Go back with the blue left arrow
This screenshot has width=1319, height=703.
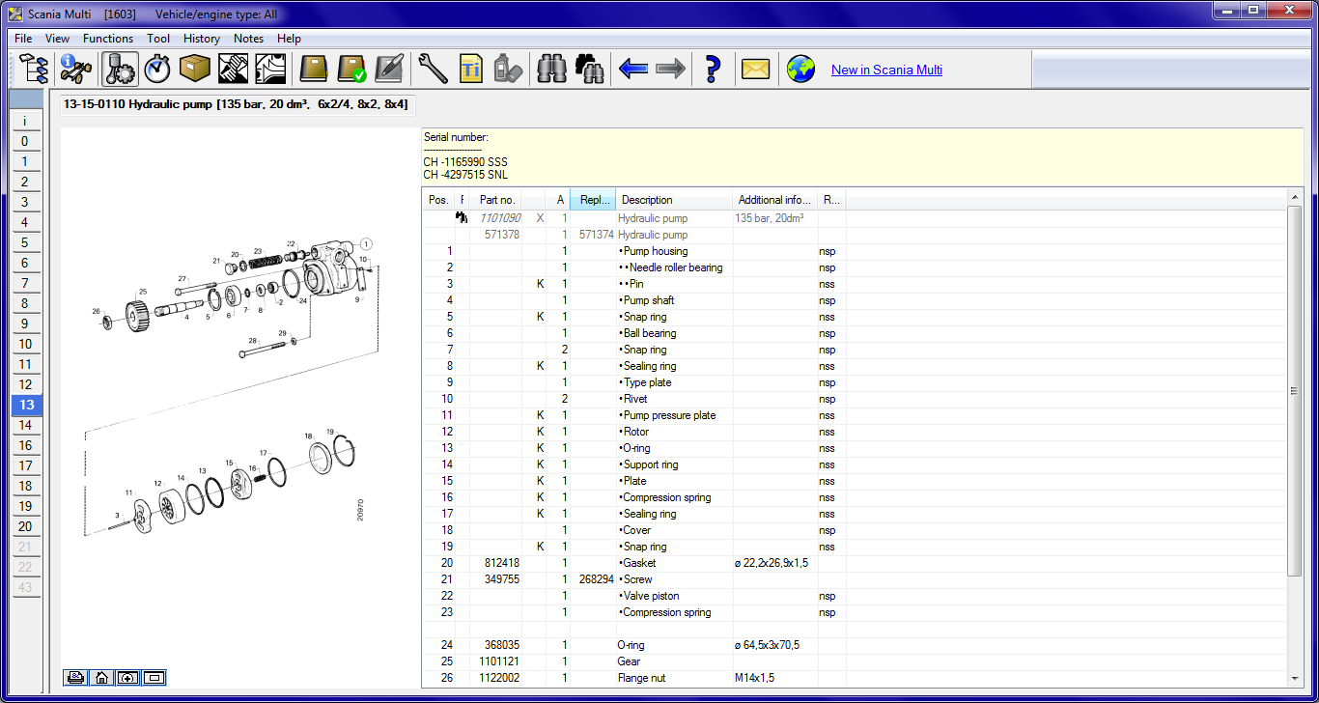(632, 70)
